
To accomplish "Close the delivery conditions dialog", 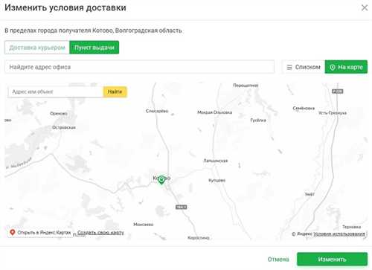I will pos(365,7).
